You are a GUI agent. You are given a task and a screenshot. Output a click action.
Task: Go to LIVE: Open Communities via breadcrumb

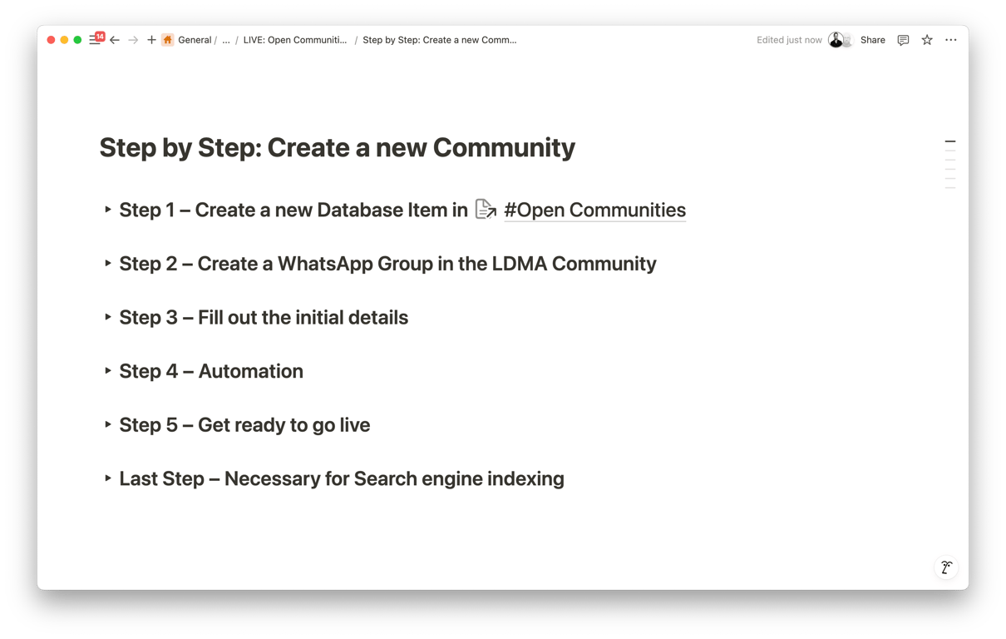295,39
